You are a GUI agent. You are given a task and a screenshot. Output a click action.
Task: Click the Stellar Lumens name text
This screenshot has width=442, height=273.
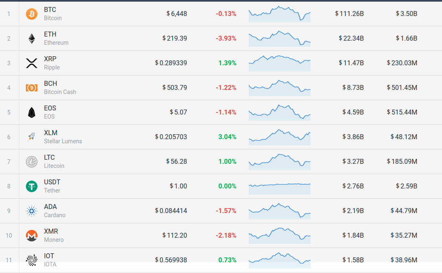(x=63, y=141)
